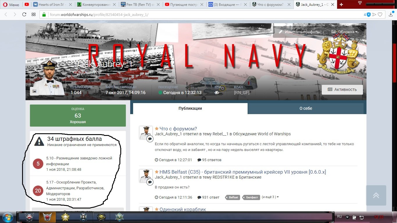Click the scroll-to-top double chevron button
This screenshot has width=397, height=223.
tap(376, 195)
